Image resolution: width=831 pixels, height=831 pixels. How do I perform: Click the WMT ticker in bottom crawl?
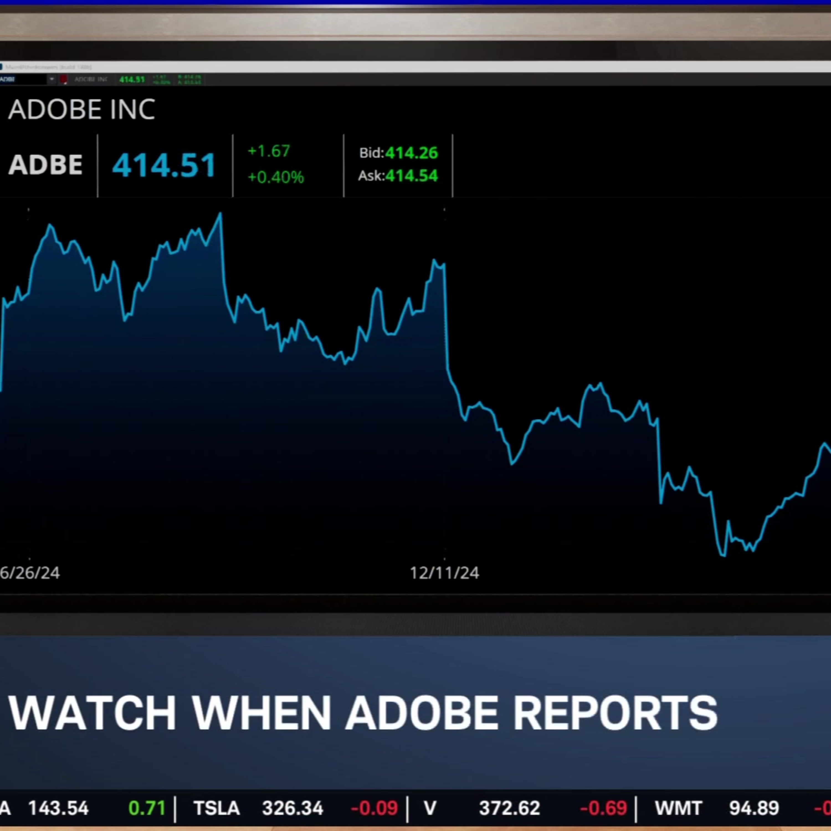(678, 809)
